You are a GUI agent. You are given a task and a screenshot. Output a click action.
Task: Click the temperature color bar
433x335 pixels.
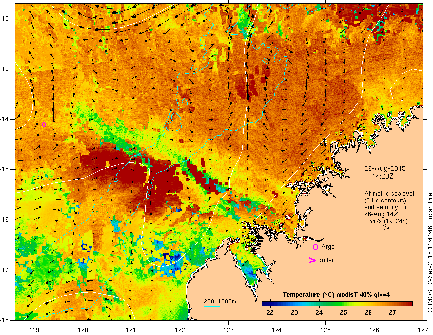(x=337, y=303)
